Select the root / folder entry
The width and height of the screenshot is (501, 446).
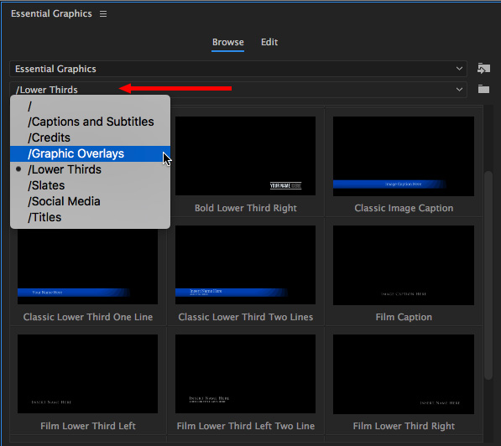(90, 106)
